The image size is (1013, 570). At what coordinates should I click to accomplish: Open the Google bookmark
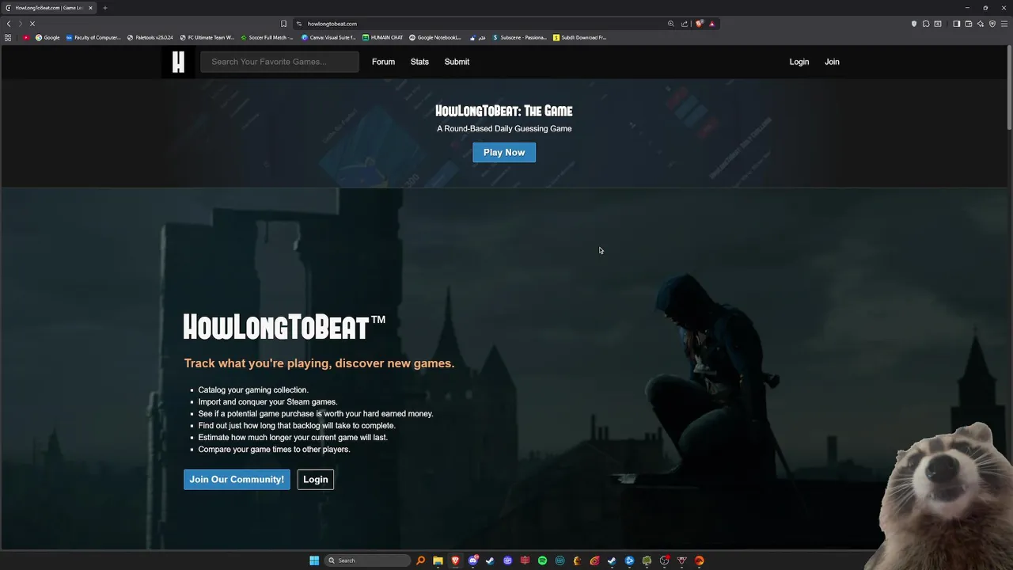coord(47,37)
